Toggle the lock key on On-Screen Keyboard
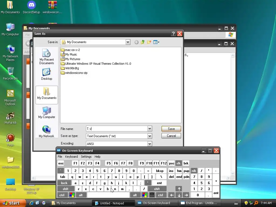The width and height of the screenshot is (276, 207). [x=64, y=183]
